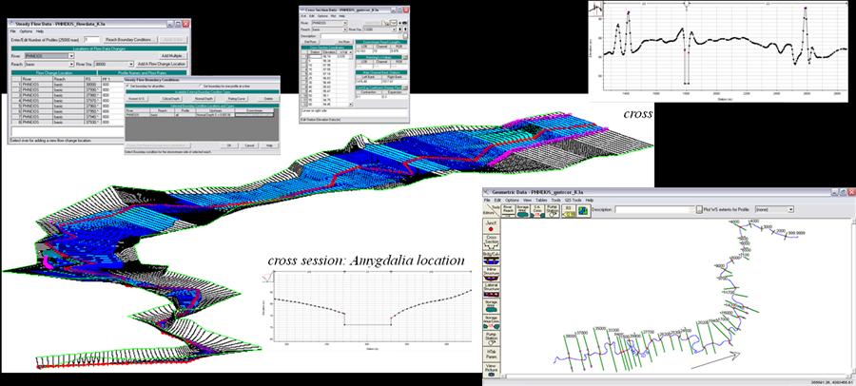
Task: Open the HTab Param editor
Action: pos(491,354)
